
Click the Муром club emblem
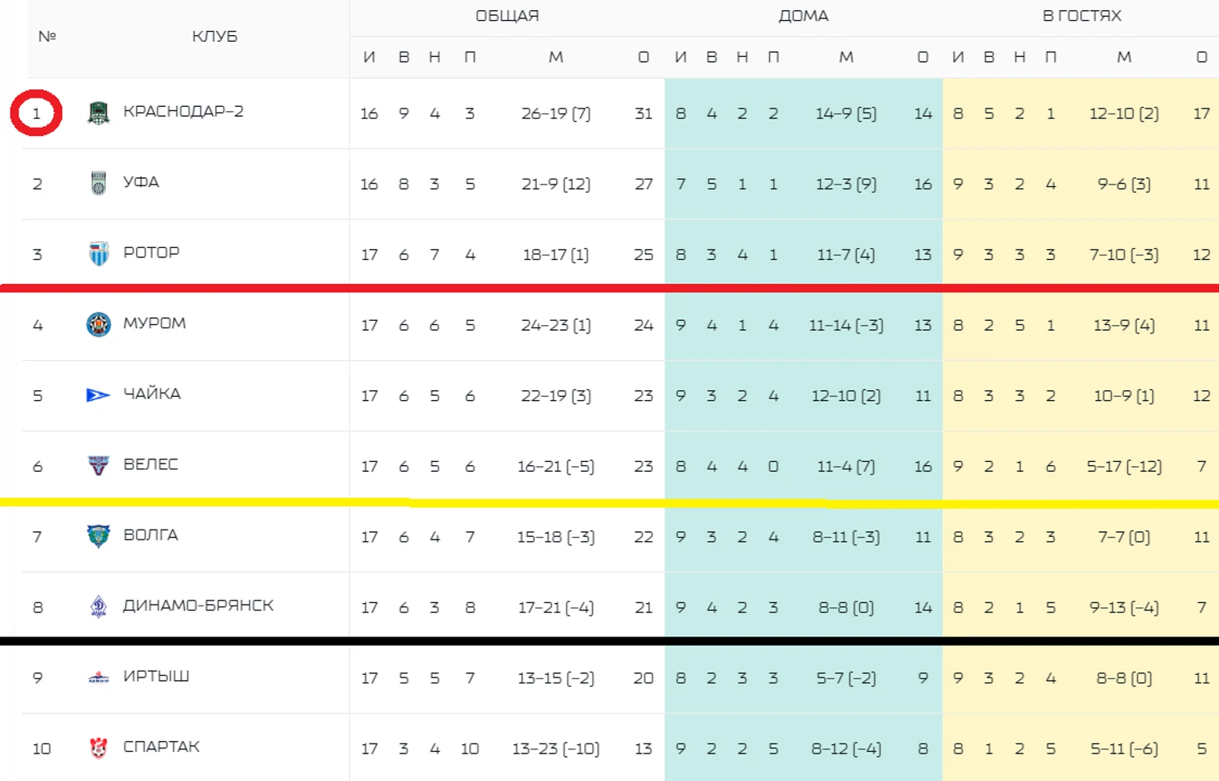(99, 324)
